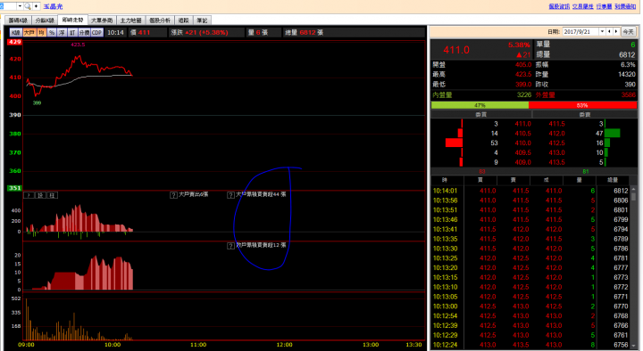This screenshot has height=351, width=643.
Task: Go to previous date with left arrow
Action: (x=609, y=31)
